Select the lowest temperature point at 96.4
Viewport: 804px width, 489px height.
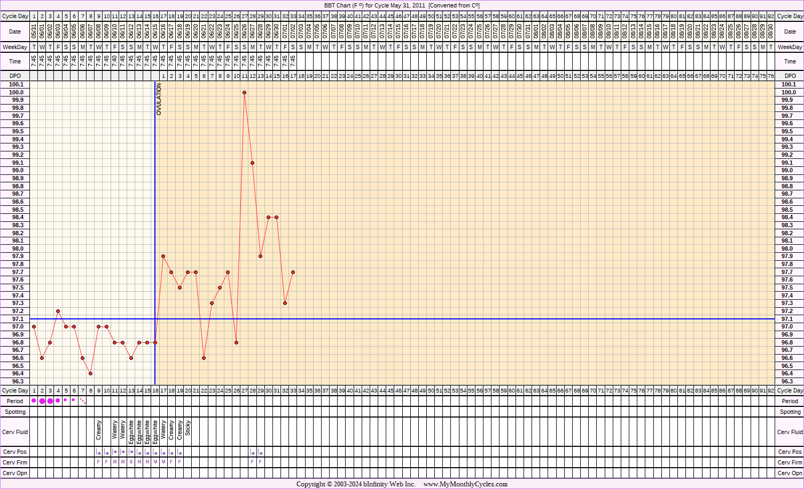point(90,373)
